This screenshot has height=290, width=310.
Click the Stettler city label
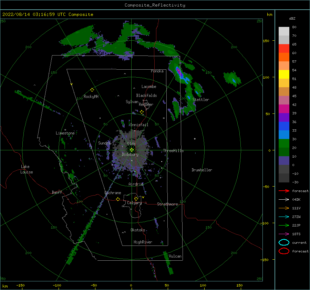click(201, 100)
